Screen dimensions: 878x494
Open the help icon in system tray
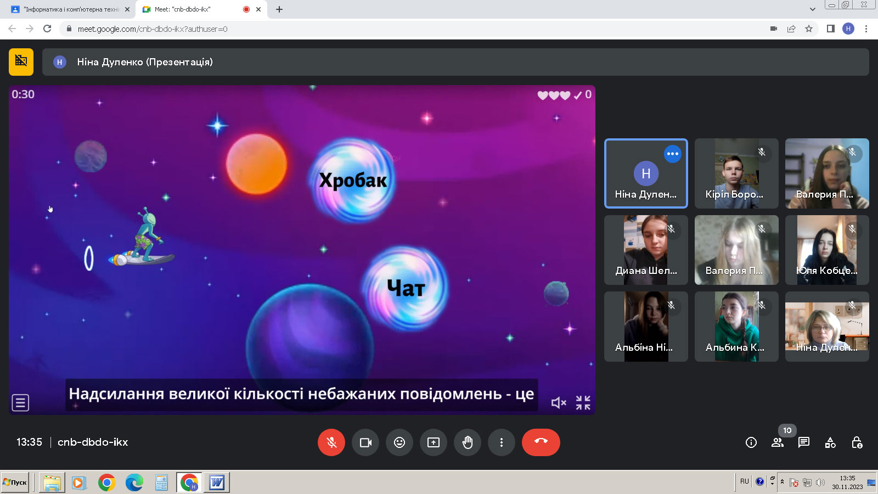759,482
